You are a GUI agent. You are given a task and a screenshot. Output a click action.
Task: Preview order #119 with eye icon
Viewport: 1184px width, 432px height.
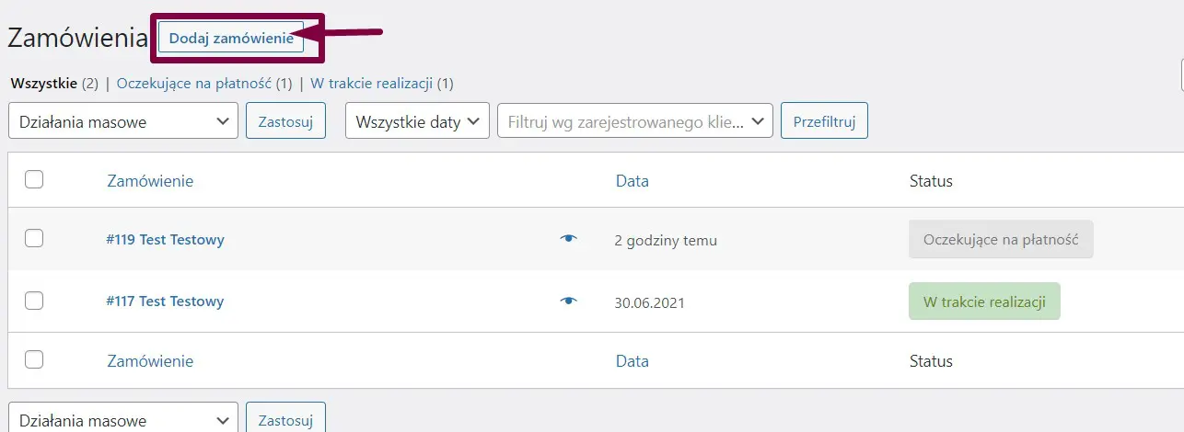569,239
